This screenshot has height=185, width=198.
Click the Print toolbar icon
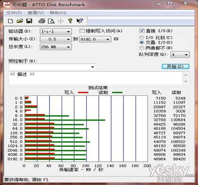(42, 21)
